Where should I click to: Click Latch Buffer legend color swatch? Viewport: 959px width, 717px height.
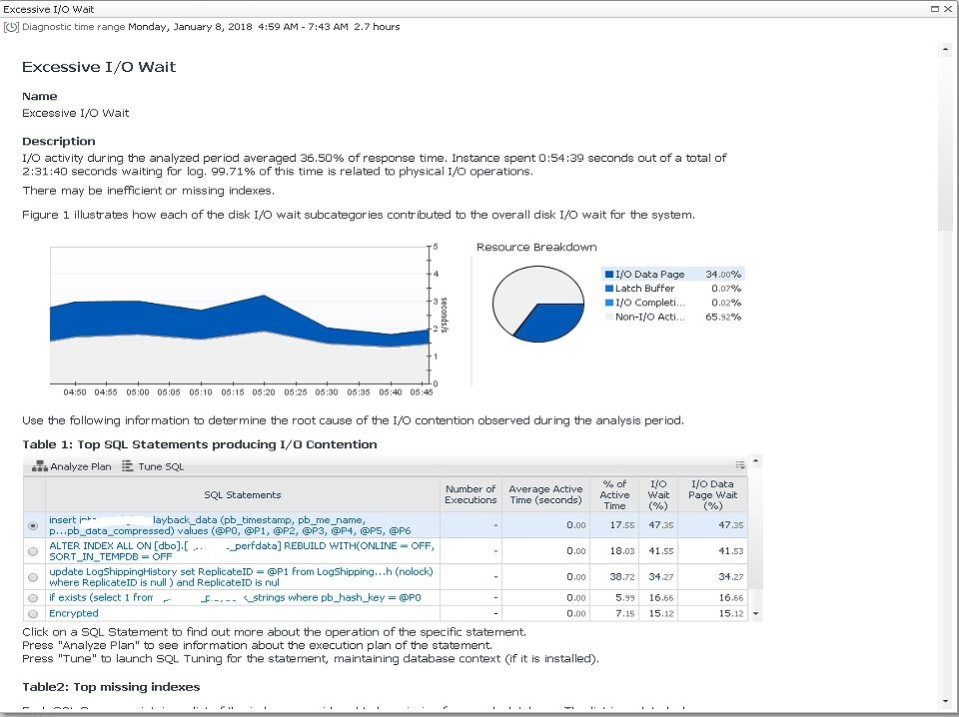click(609, 289)
